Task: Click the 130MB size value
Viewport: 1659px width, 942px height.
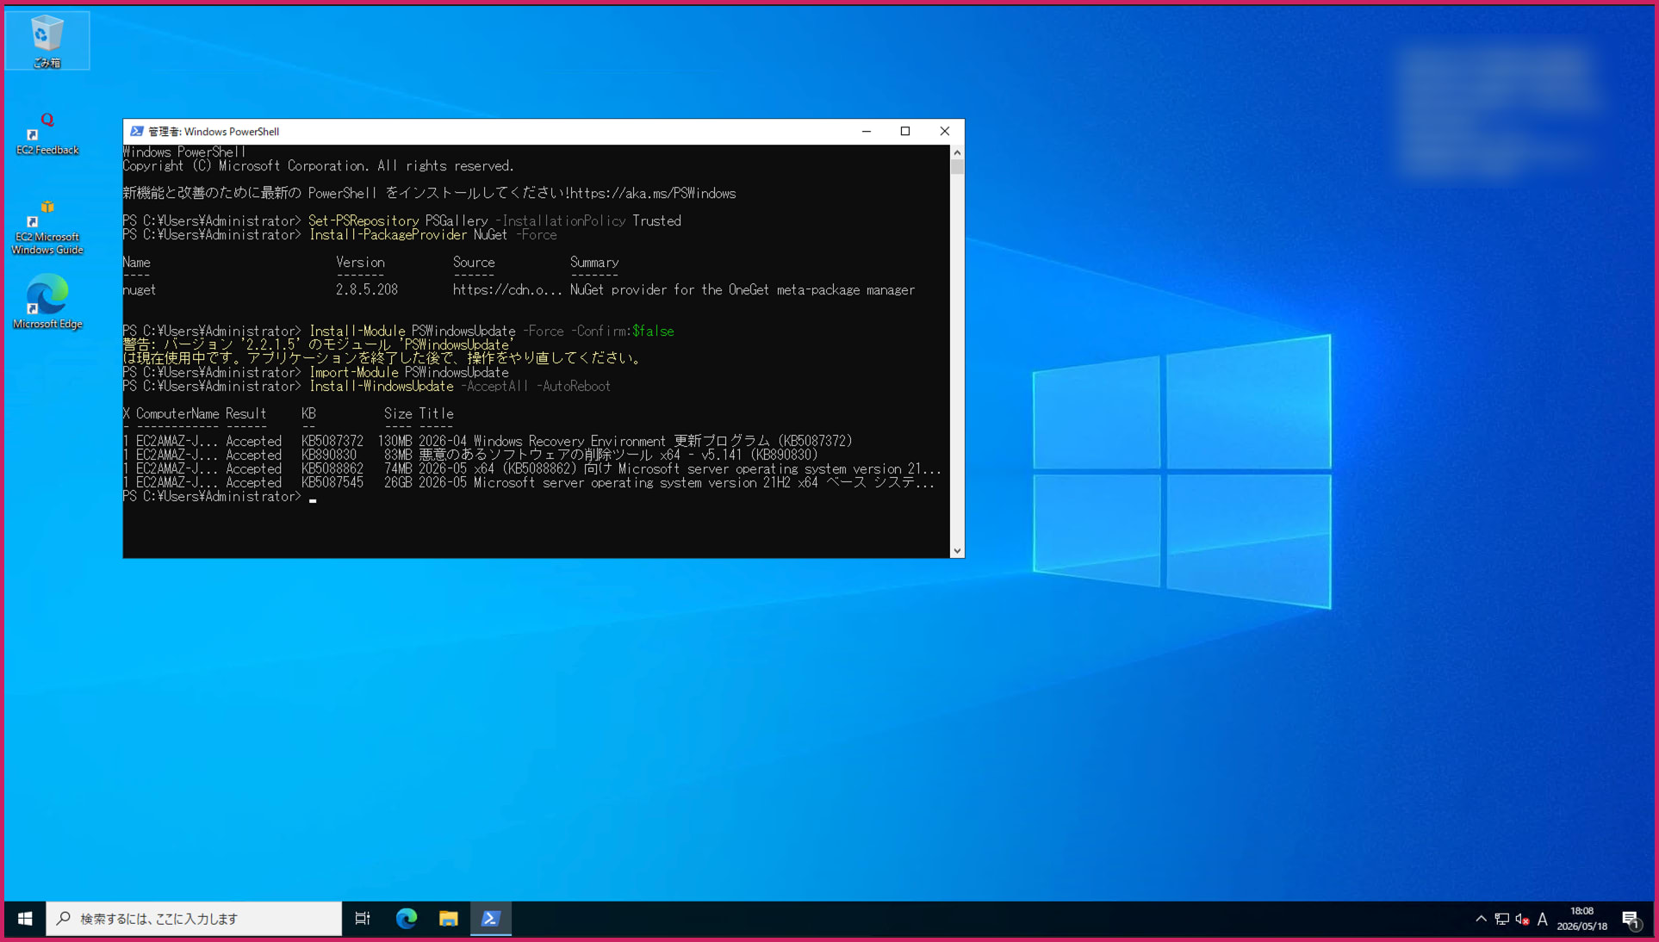Action: tap(395, 442)
